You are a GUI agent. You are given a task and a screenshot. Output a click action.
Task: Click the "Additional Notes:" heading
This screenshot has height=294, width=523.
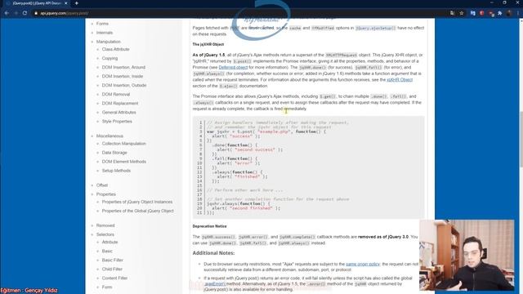point(213,253)
